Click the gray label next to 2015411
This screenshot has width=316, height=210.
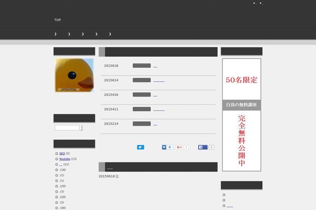click(142, 109)
